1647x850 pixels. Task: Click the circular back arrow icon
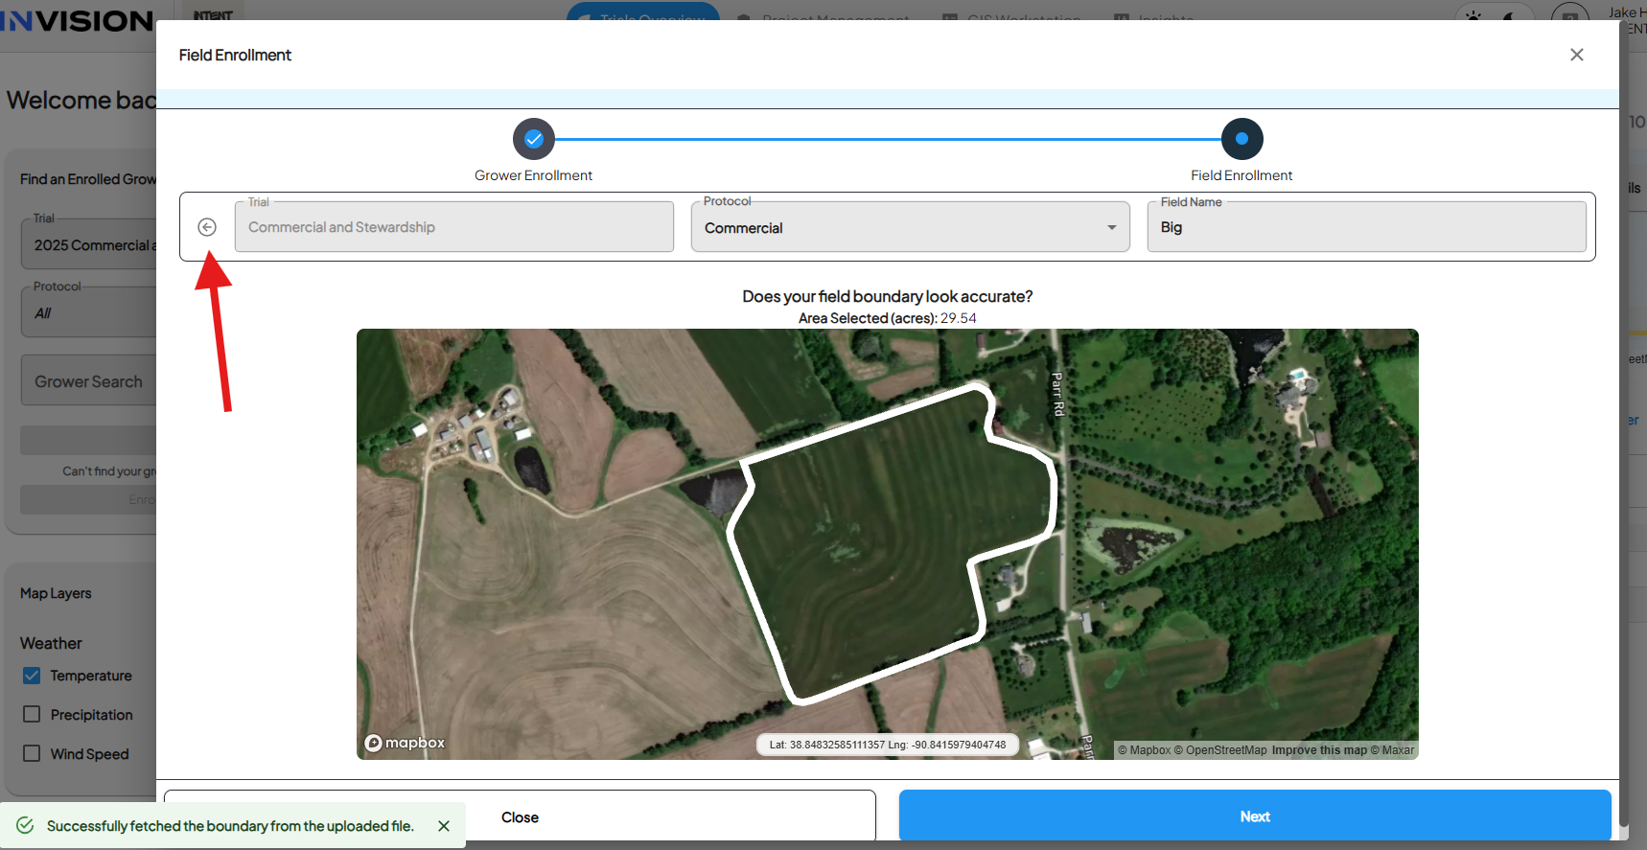[x=207, y=227]
